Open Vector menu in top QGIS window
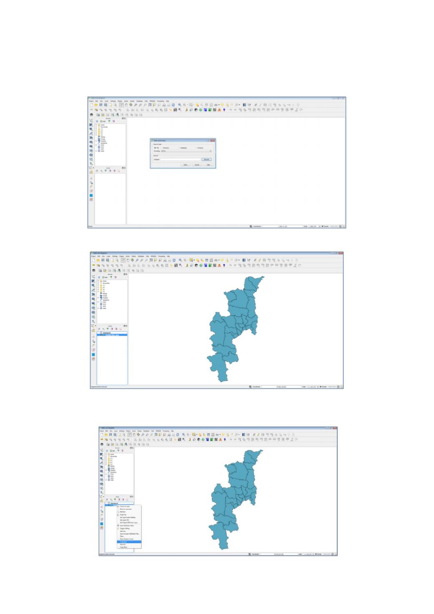This screenshot has width=434, height=614. click(126, 101)
